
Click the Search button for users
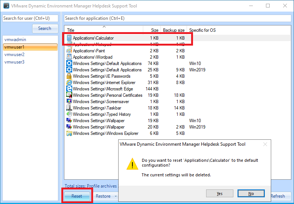tap(45, 28)
